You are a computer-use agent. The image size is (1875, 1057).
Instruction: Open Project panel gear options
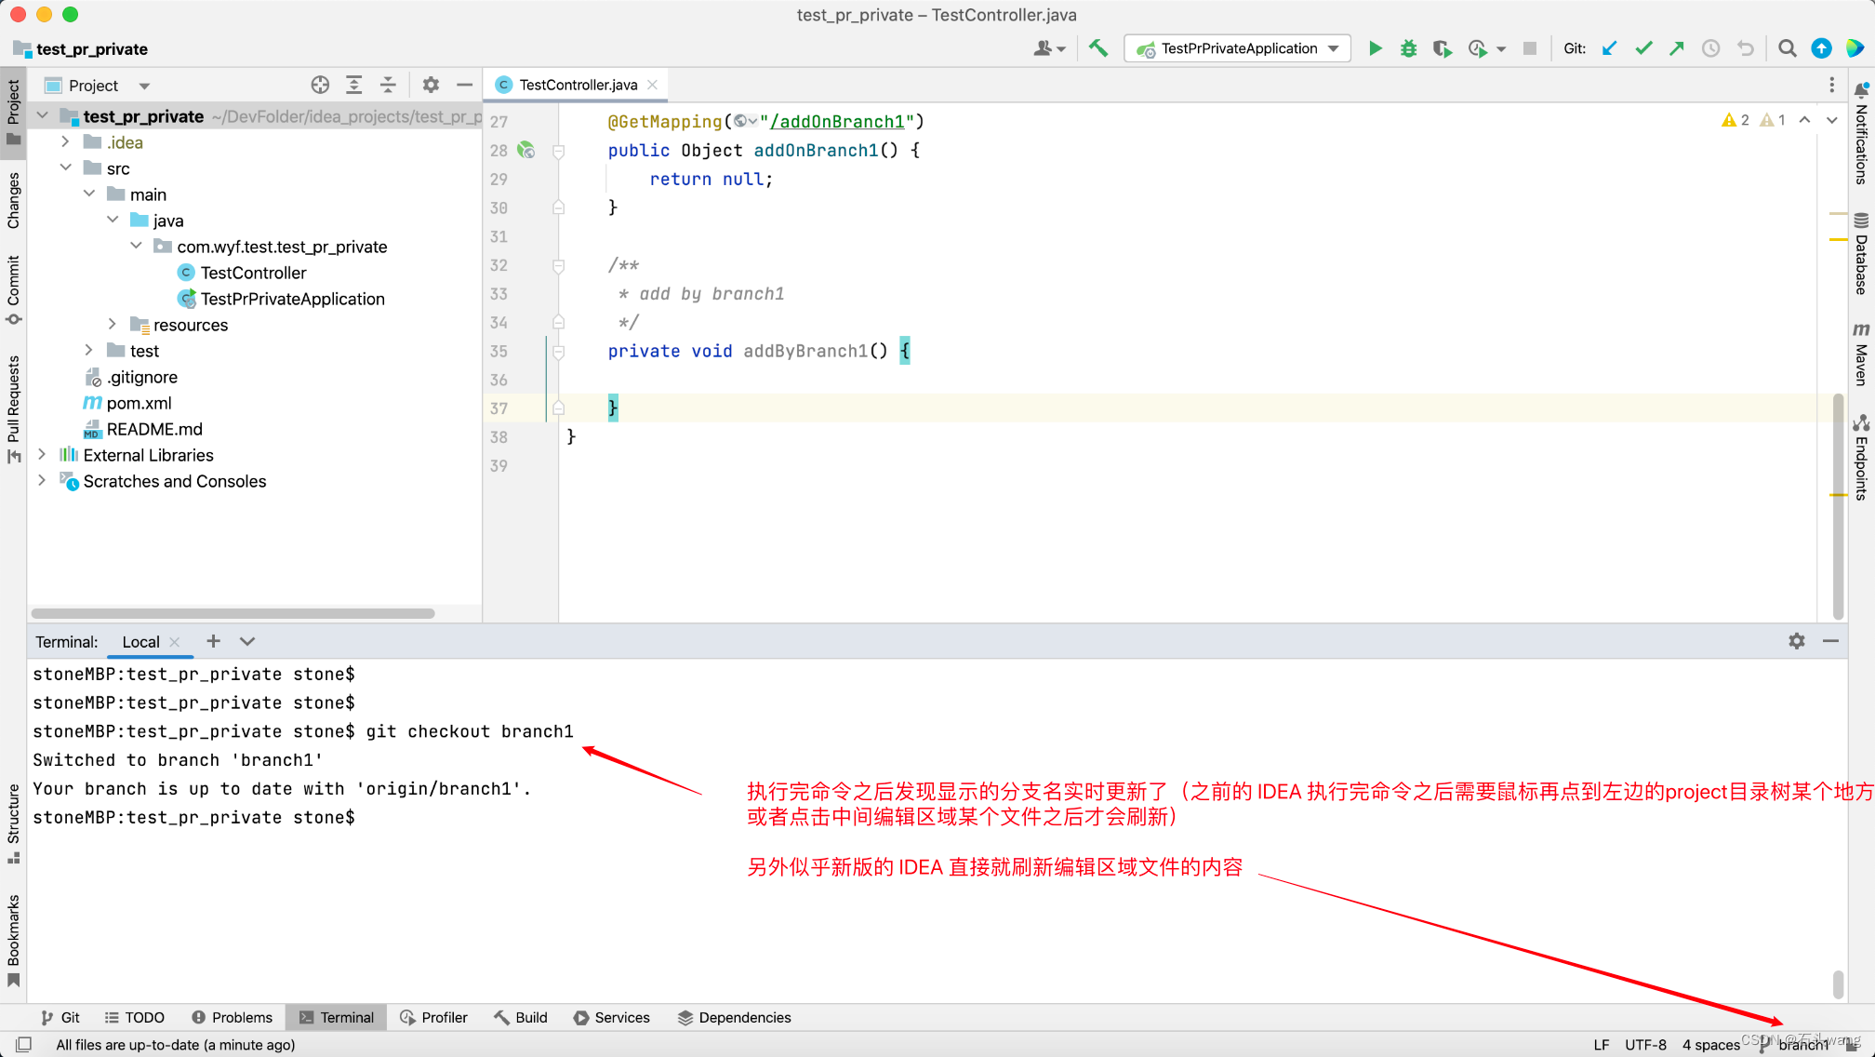click(x=431, y=85)
